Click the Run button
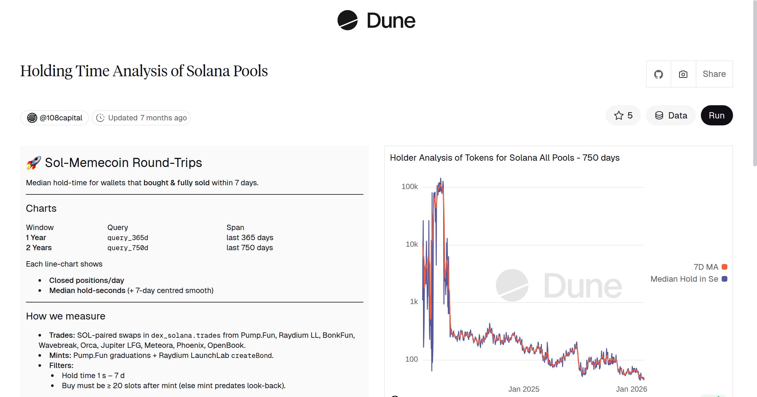The height and width of the screenshot is (397, 757). 717,115
